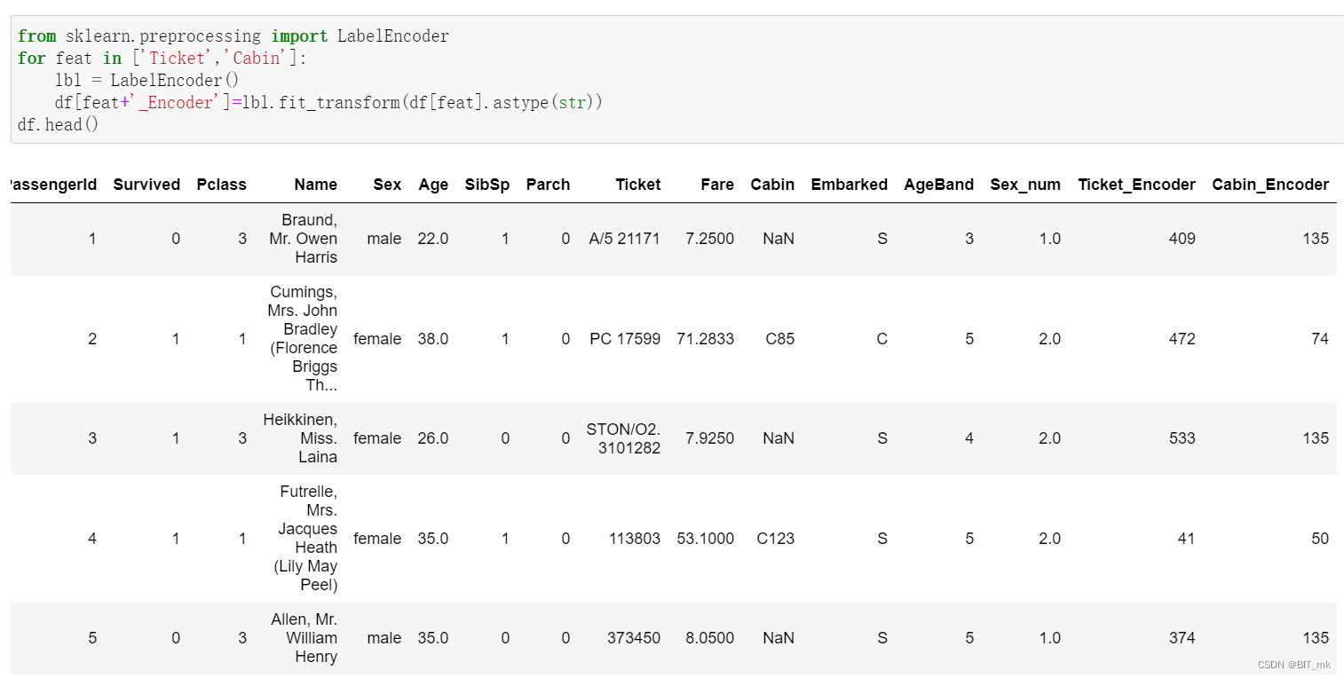
Task: Select the AgeBand column header
Action: coord(939,185)
